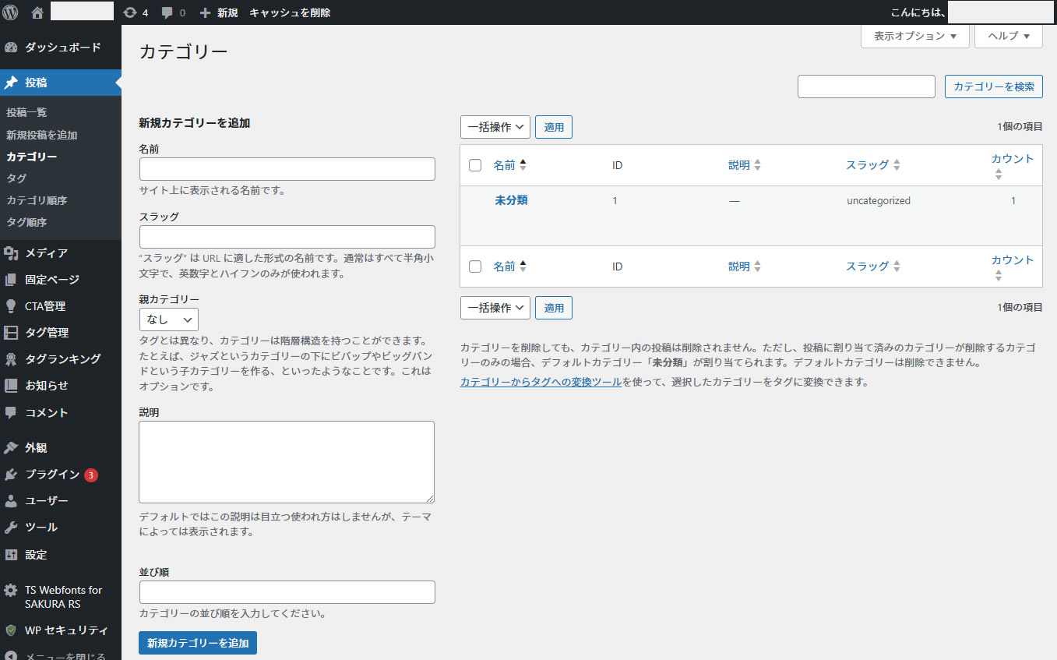The image size is (1057, 660).
Task: Focus the 並び順 input field
Action: point(287,592)
